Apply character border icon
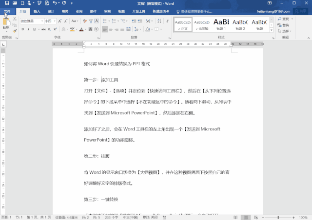Viewport: 312px width, 220px height. click(x=97, y=21)
